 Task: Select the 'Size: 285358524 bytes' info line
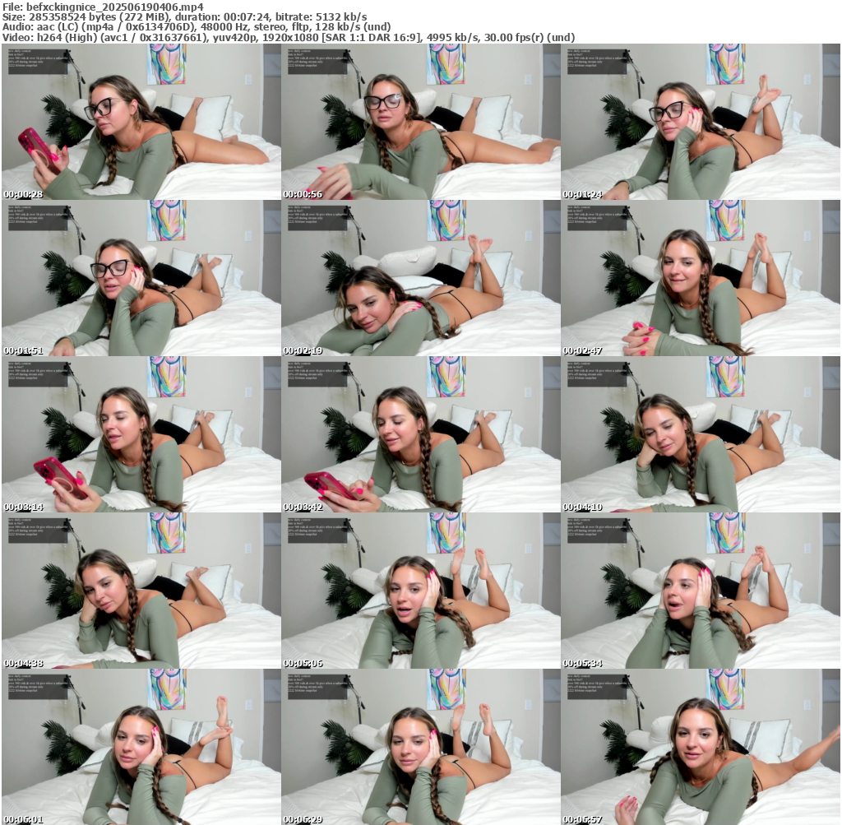pyautogui.click(x=185, y=16)
